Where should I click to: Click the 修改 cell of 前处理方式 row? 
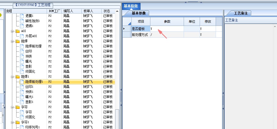click(208, 35)
